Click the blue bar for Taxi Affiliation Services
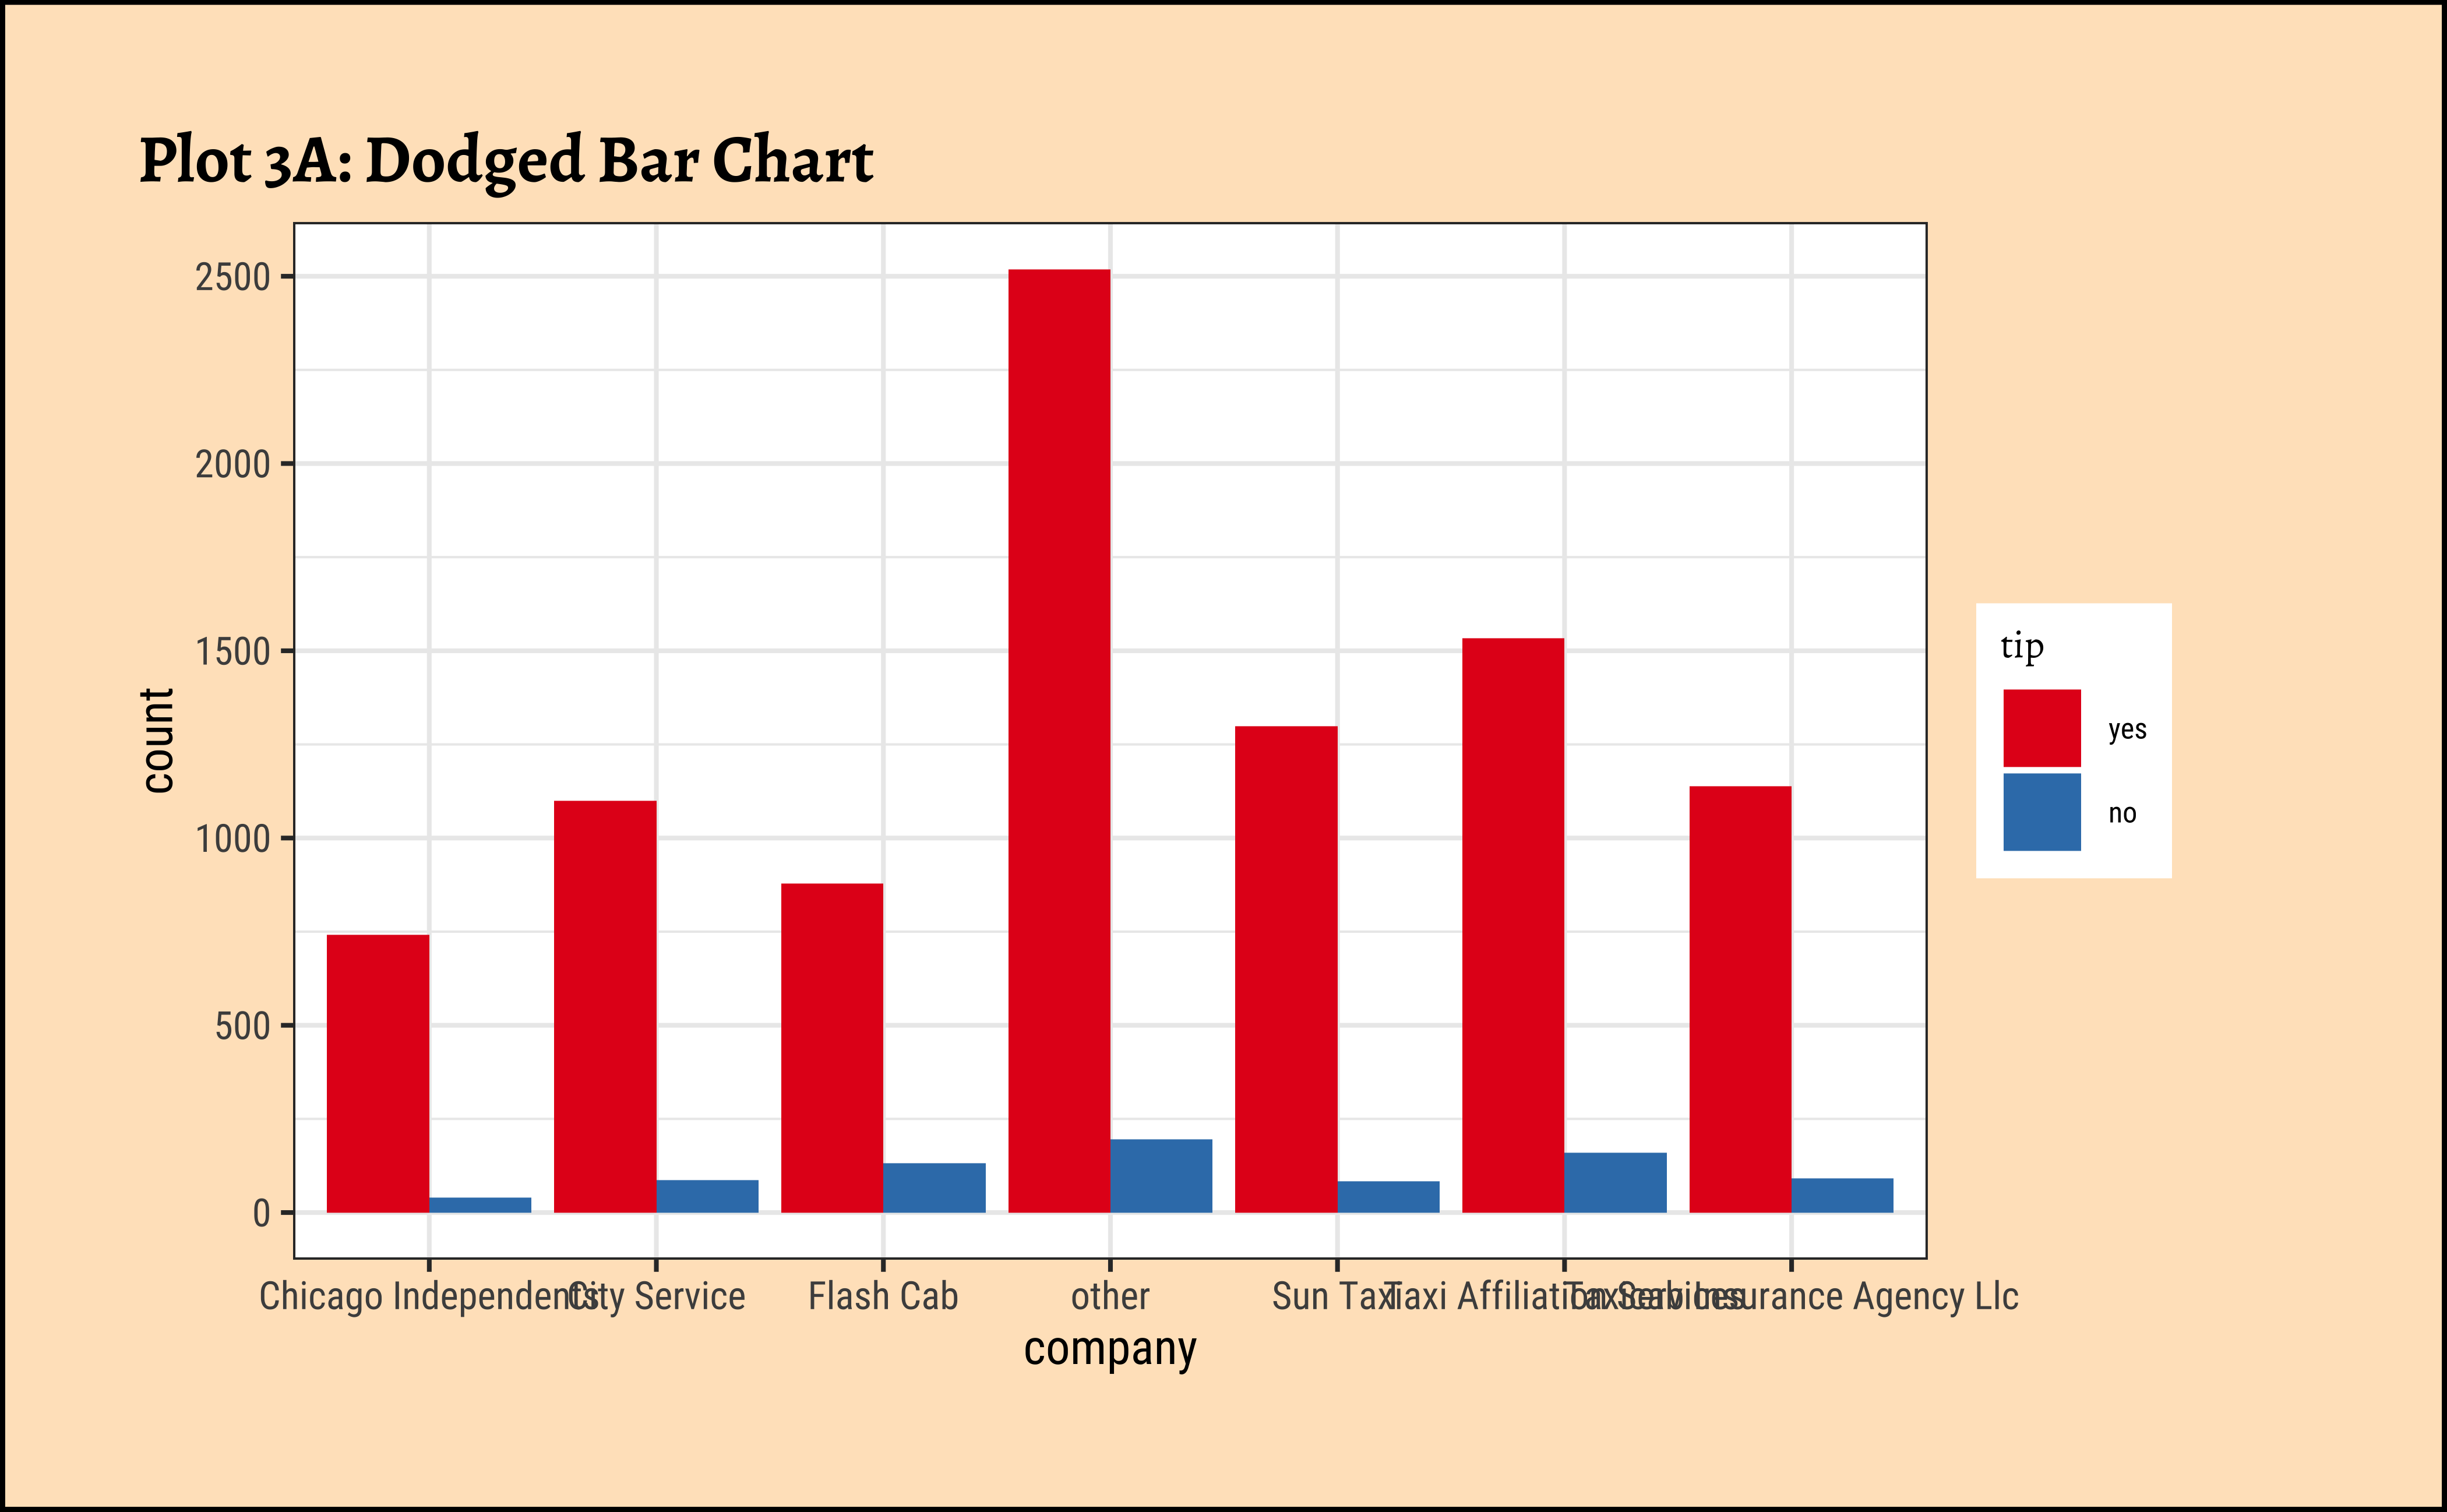The height and width of the screenshot is (1512, 2447). click(x=1615, y=1183)
